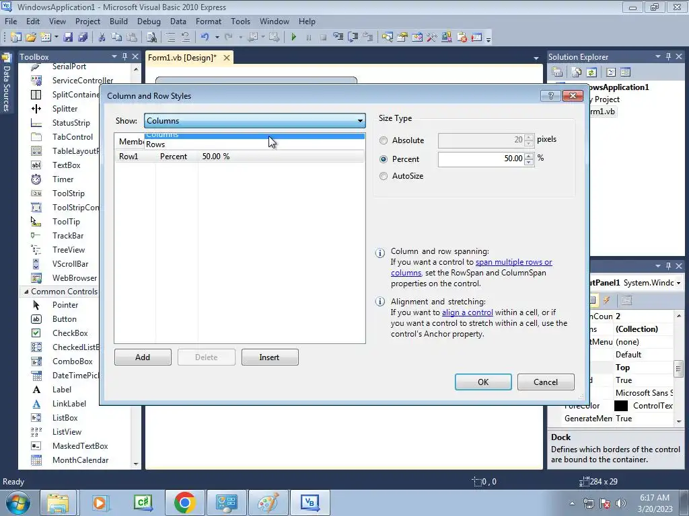This screenshot has height=516, width=689.
Task: Click the green Start Debugging play icon
Action: click(x=294, y=38)
